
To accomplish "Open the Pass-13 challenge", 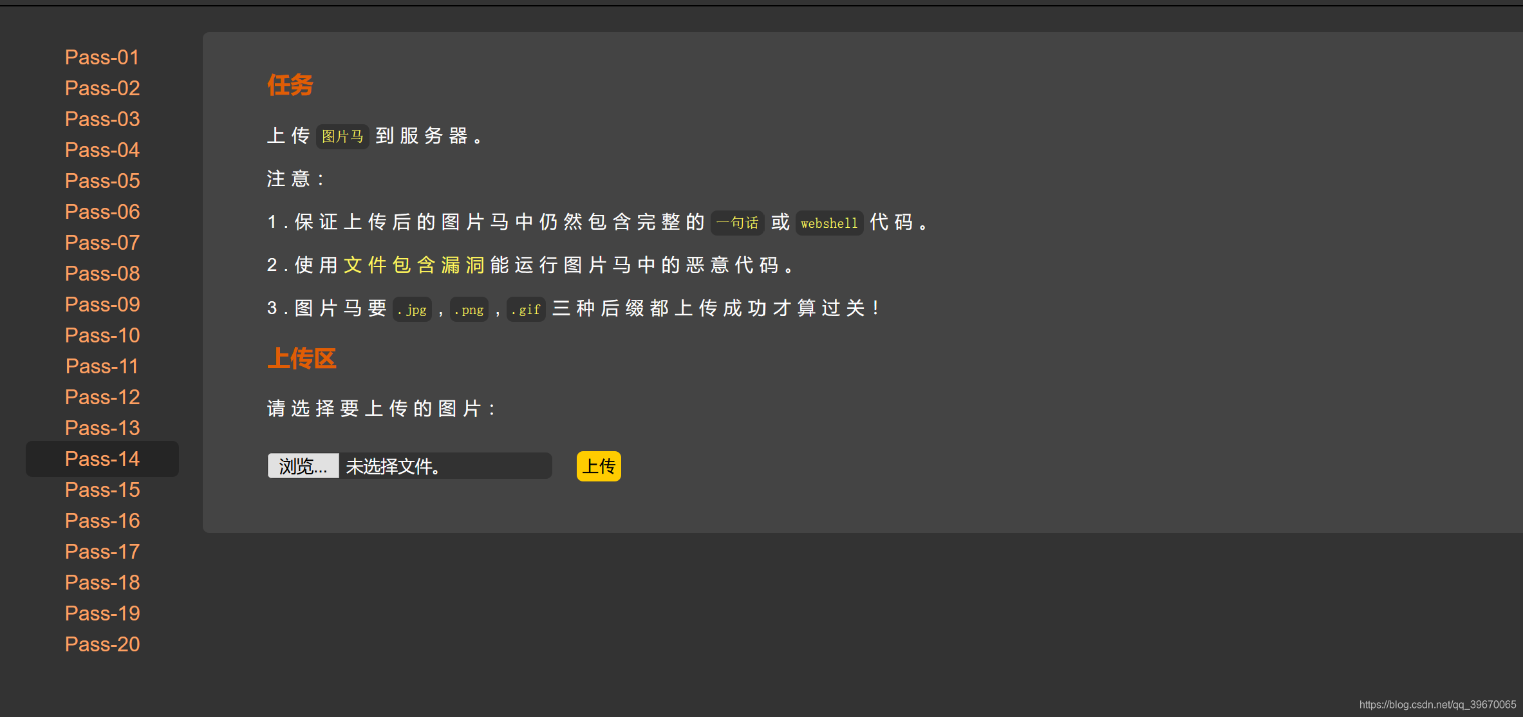I will coord(102,428).
